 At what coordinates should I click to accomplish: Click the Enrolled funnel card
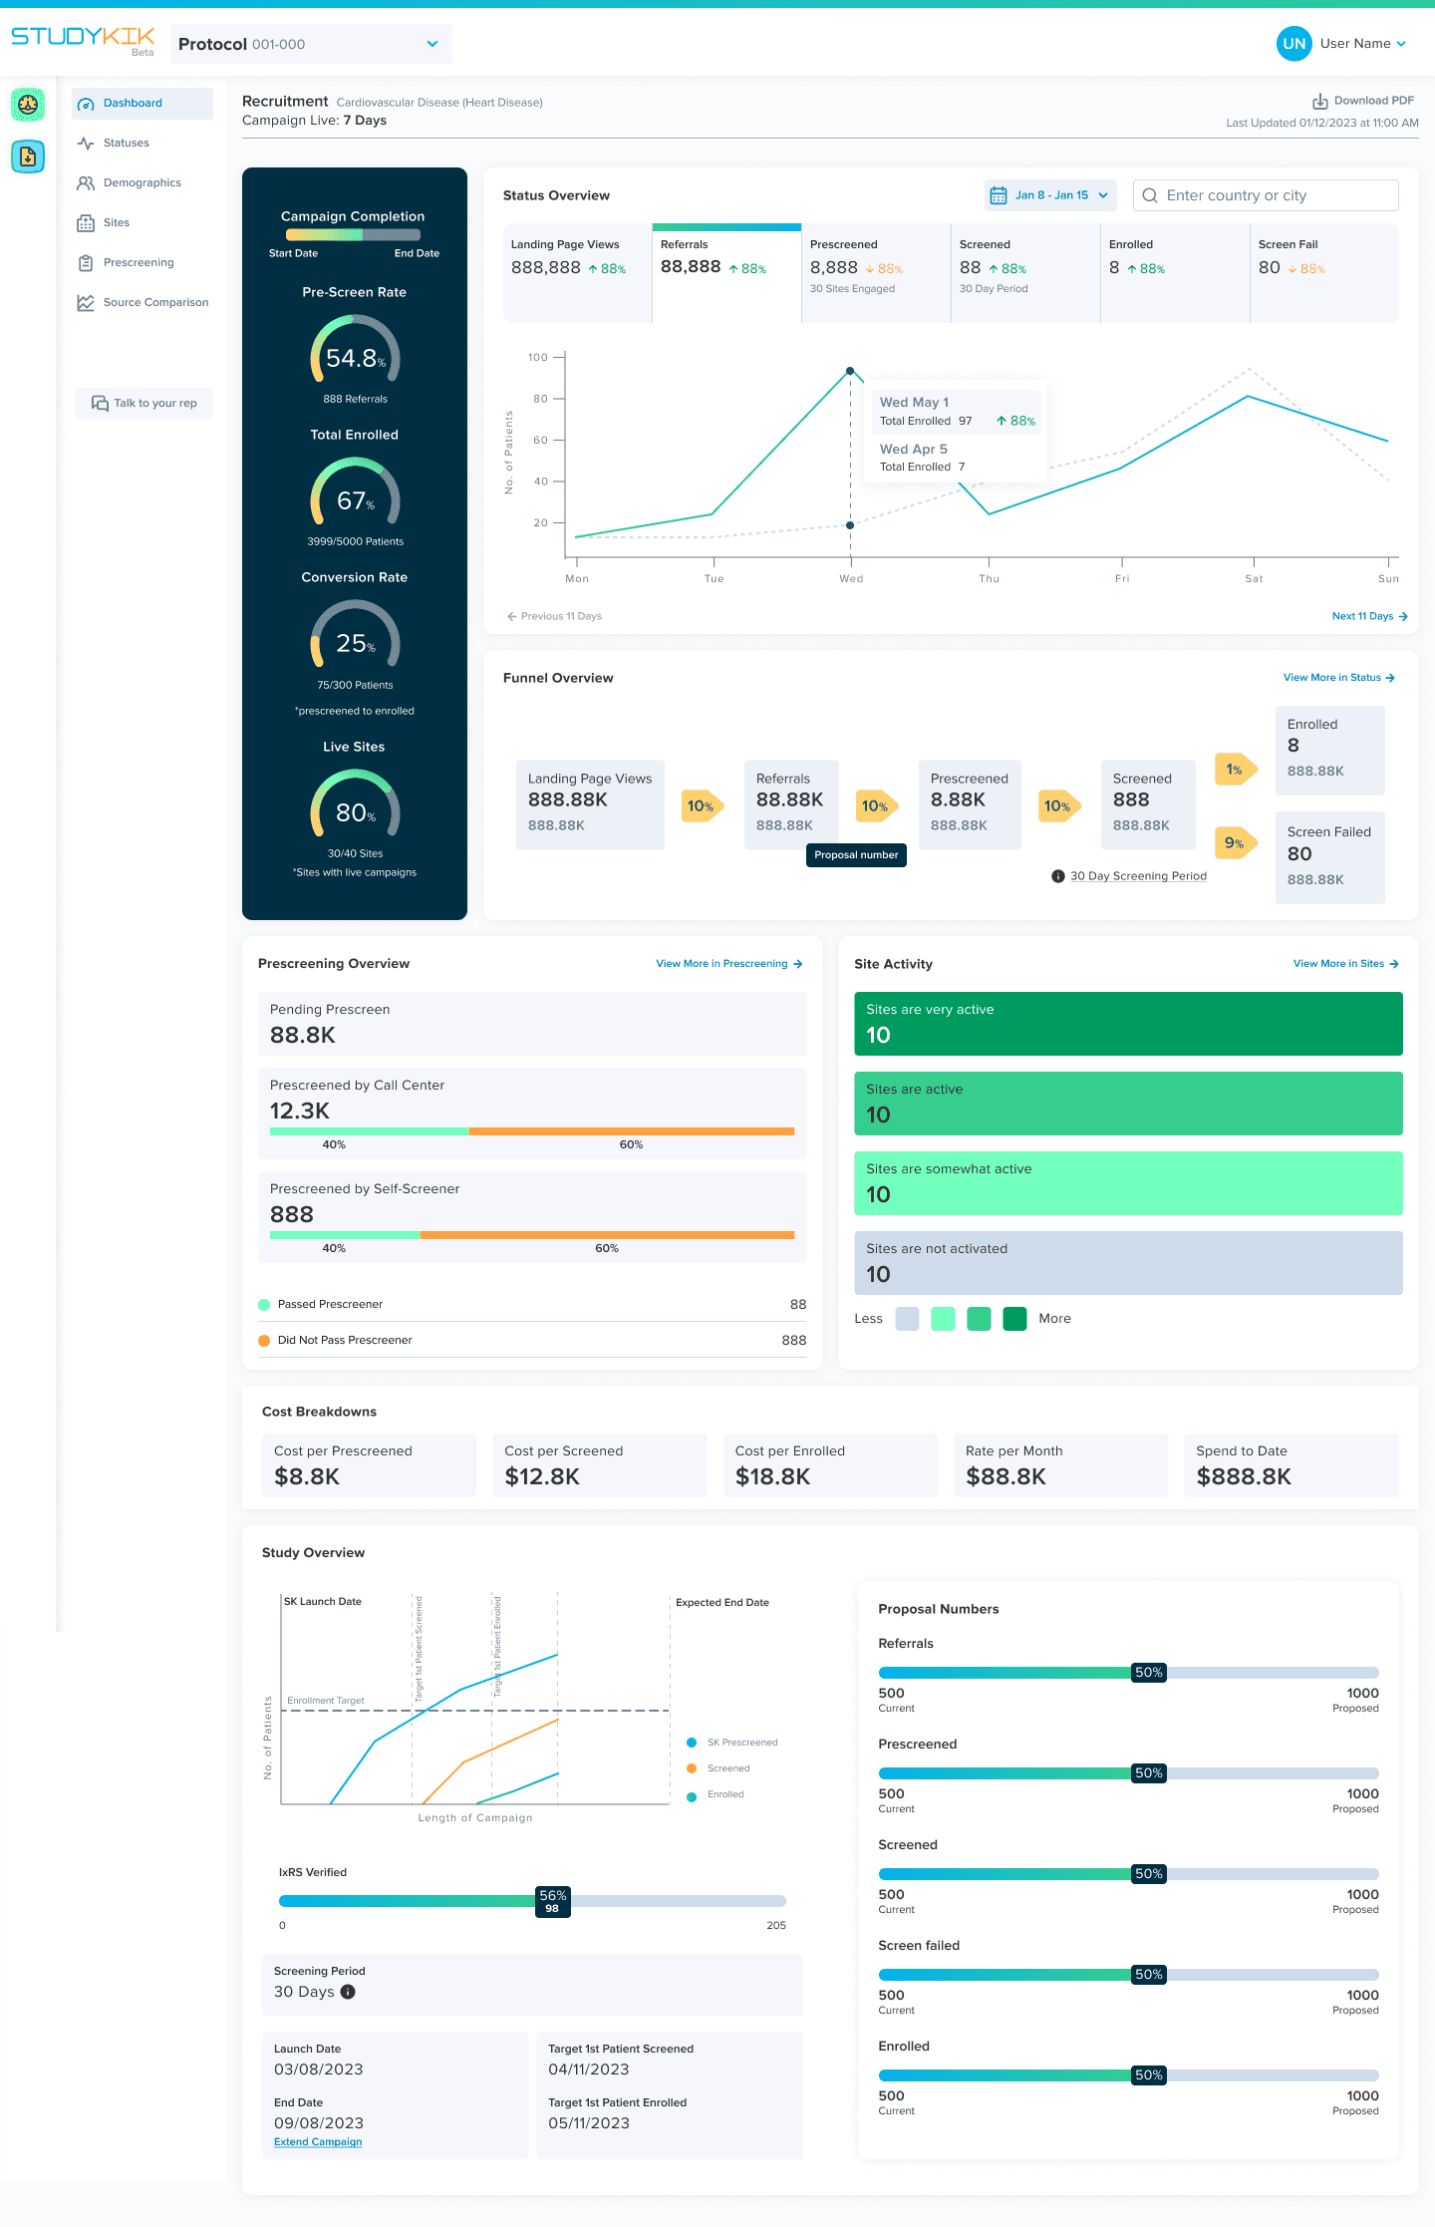point(1330,751)
